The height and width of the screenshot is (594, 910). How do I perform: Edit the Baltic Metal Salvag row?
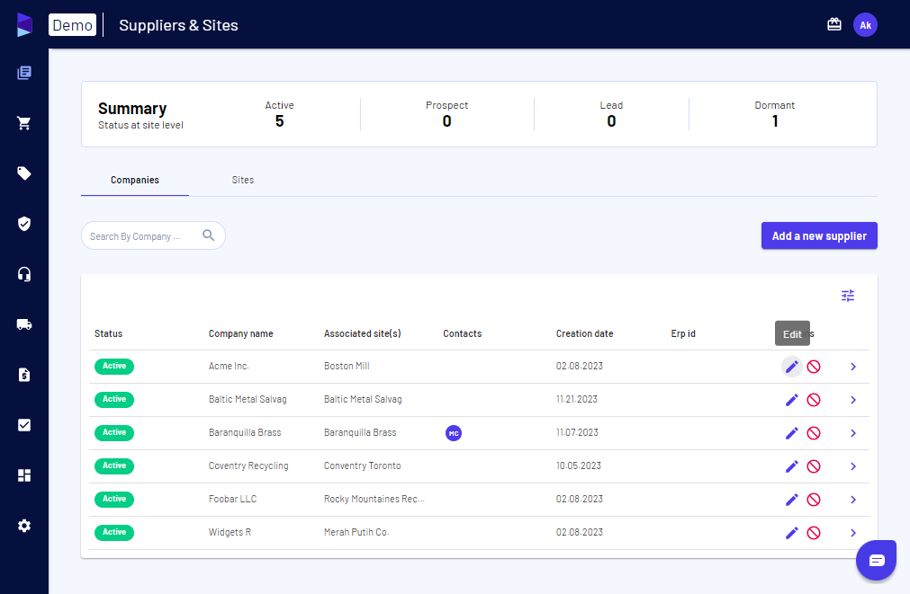(791, 400)
